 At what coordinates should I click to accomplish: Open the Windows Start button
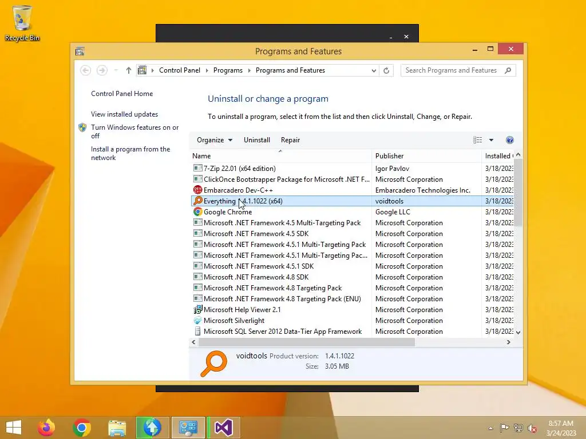pos(14,428)
